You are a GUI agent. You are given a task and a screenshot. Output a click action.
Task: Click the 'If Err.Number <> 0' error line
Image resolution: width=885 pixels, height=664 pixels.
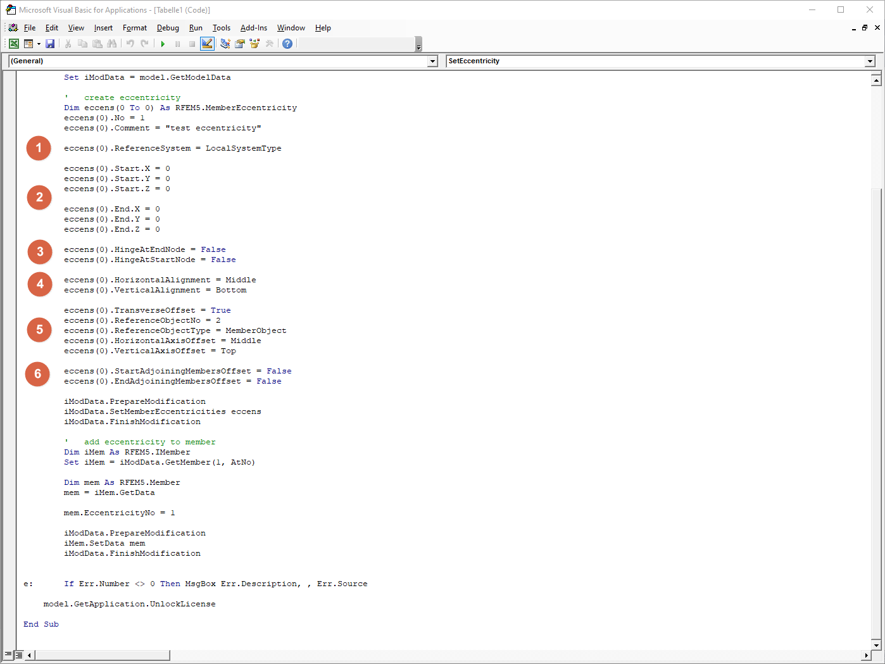coord(215,584)
